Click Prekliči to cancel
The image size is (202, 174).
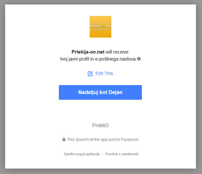click(x=100, y=125)
